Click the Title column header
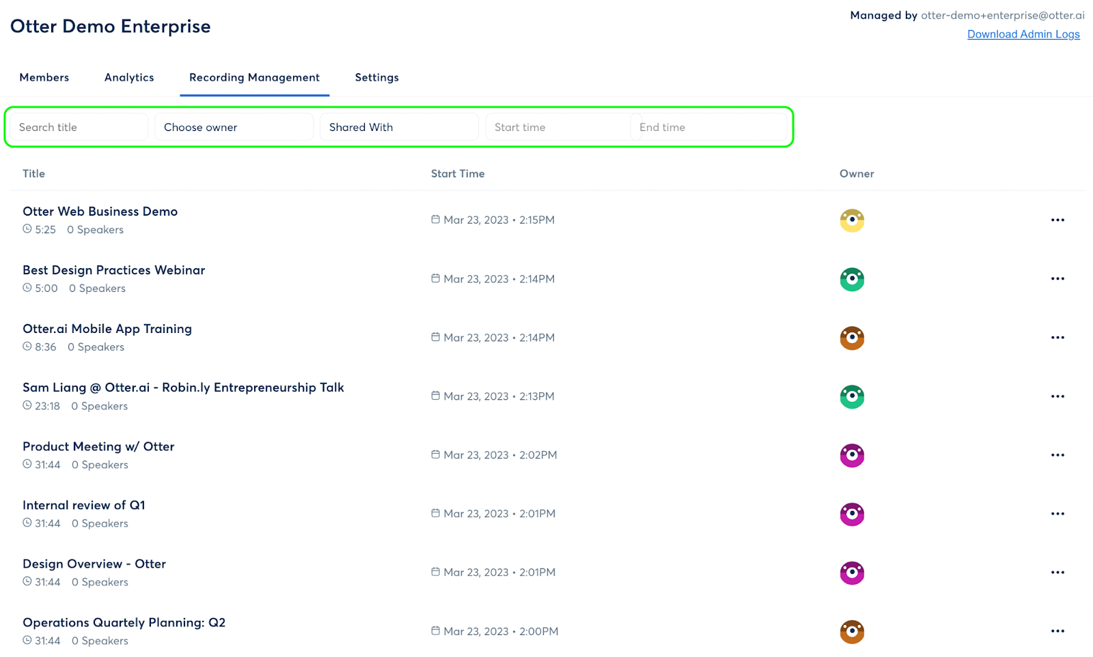The image size is (1093, 657). pos(34,174)
